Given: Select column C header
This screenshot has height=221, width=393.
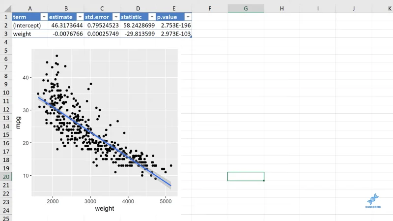Looking at the screenshot, I should (x=102, y=8).
